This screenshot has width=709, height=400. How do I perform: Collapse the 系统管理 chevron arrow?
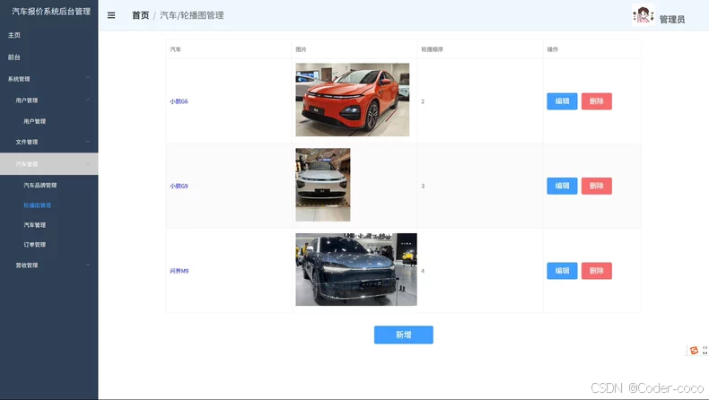coord(88,78)
